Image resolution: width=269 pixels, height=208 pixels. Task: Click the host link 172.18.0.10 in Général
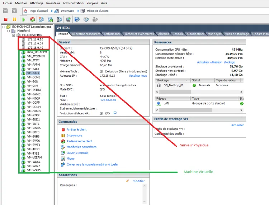pos(108,100)
